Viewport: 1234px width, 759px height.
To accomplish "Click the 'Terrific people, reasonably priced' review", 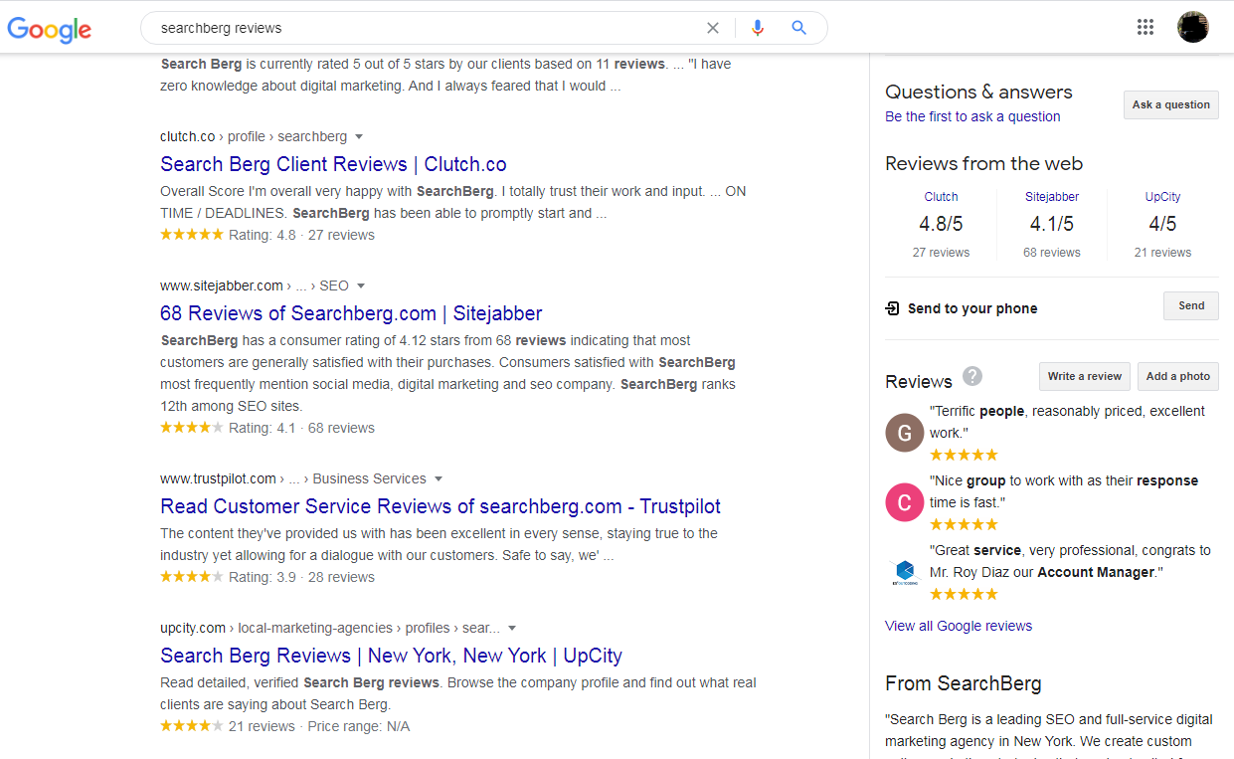I will click(x=1067, y=422).
